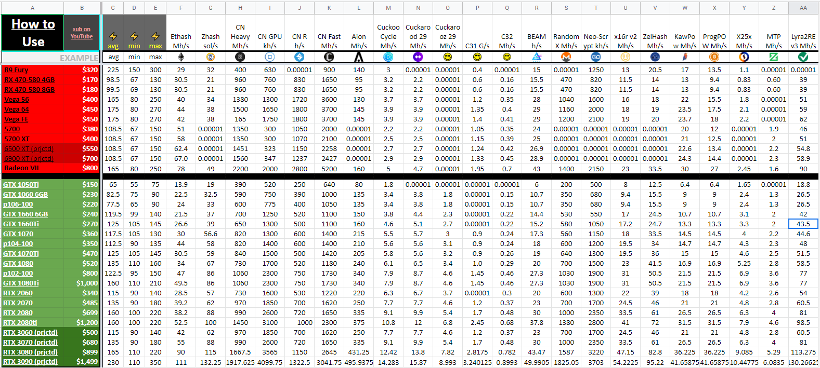Click the Ravencoin icon under KawPow
Image resolution: width=820 pixels, height=368 pixels.
[685, 57]
